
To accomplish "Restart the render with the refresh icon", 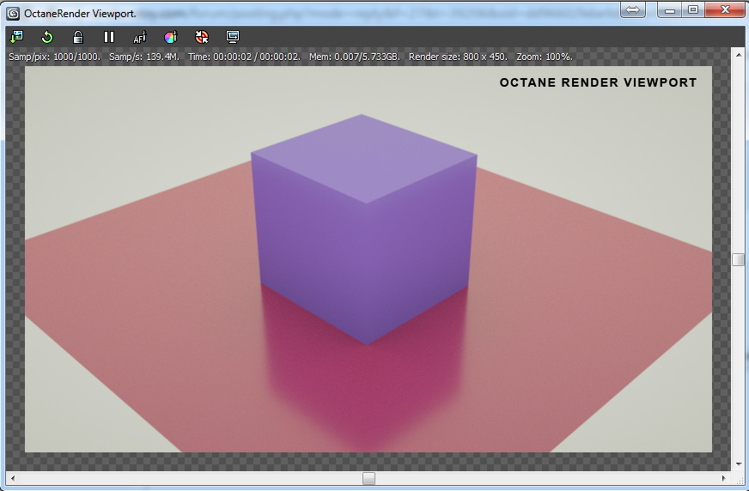I will click(47, 37).
